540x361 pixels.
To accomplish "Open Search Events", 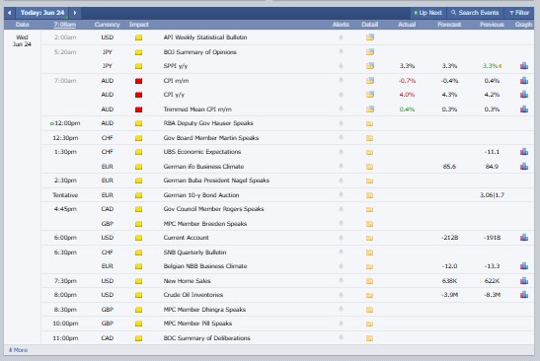I will point(475,13).
